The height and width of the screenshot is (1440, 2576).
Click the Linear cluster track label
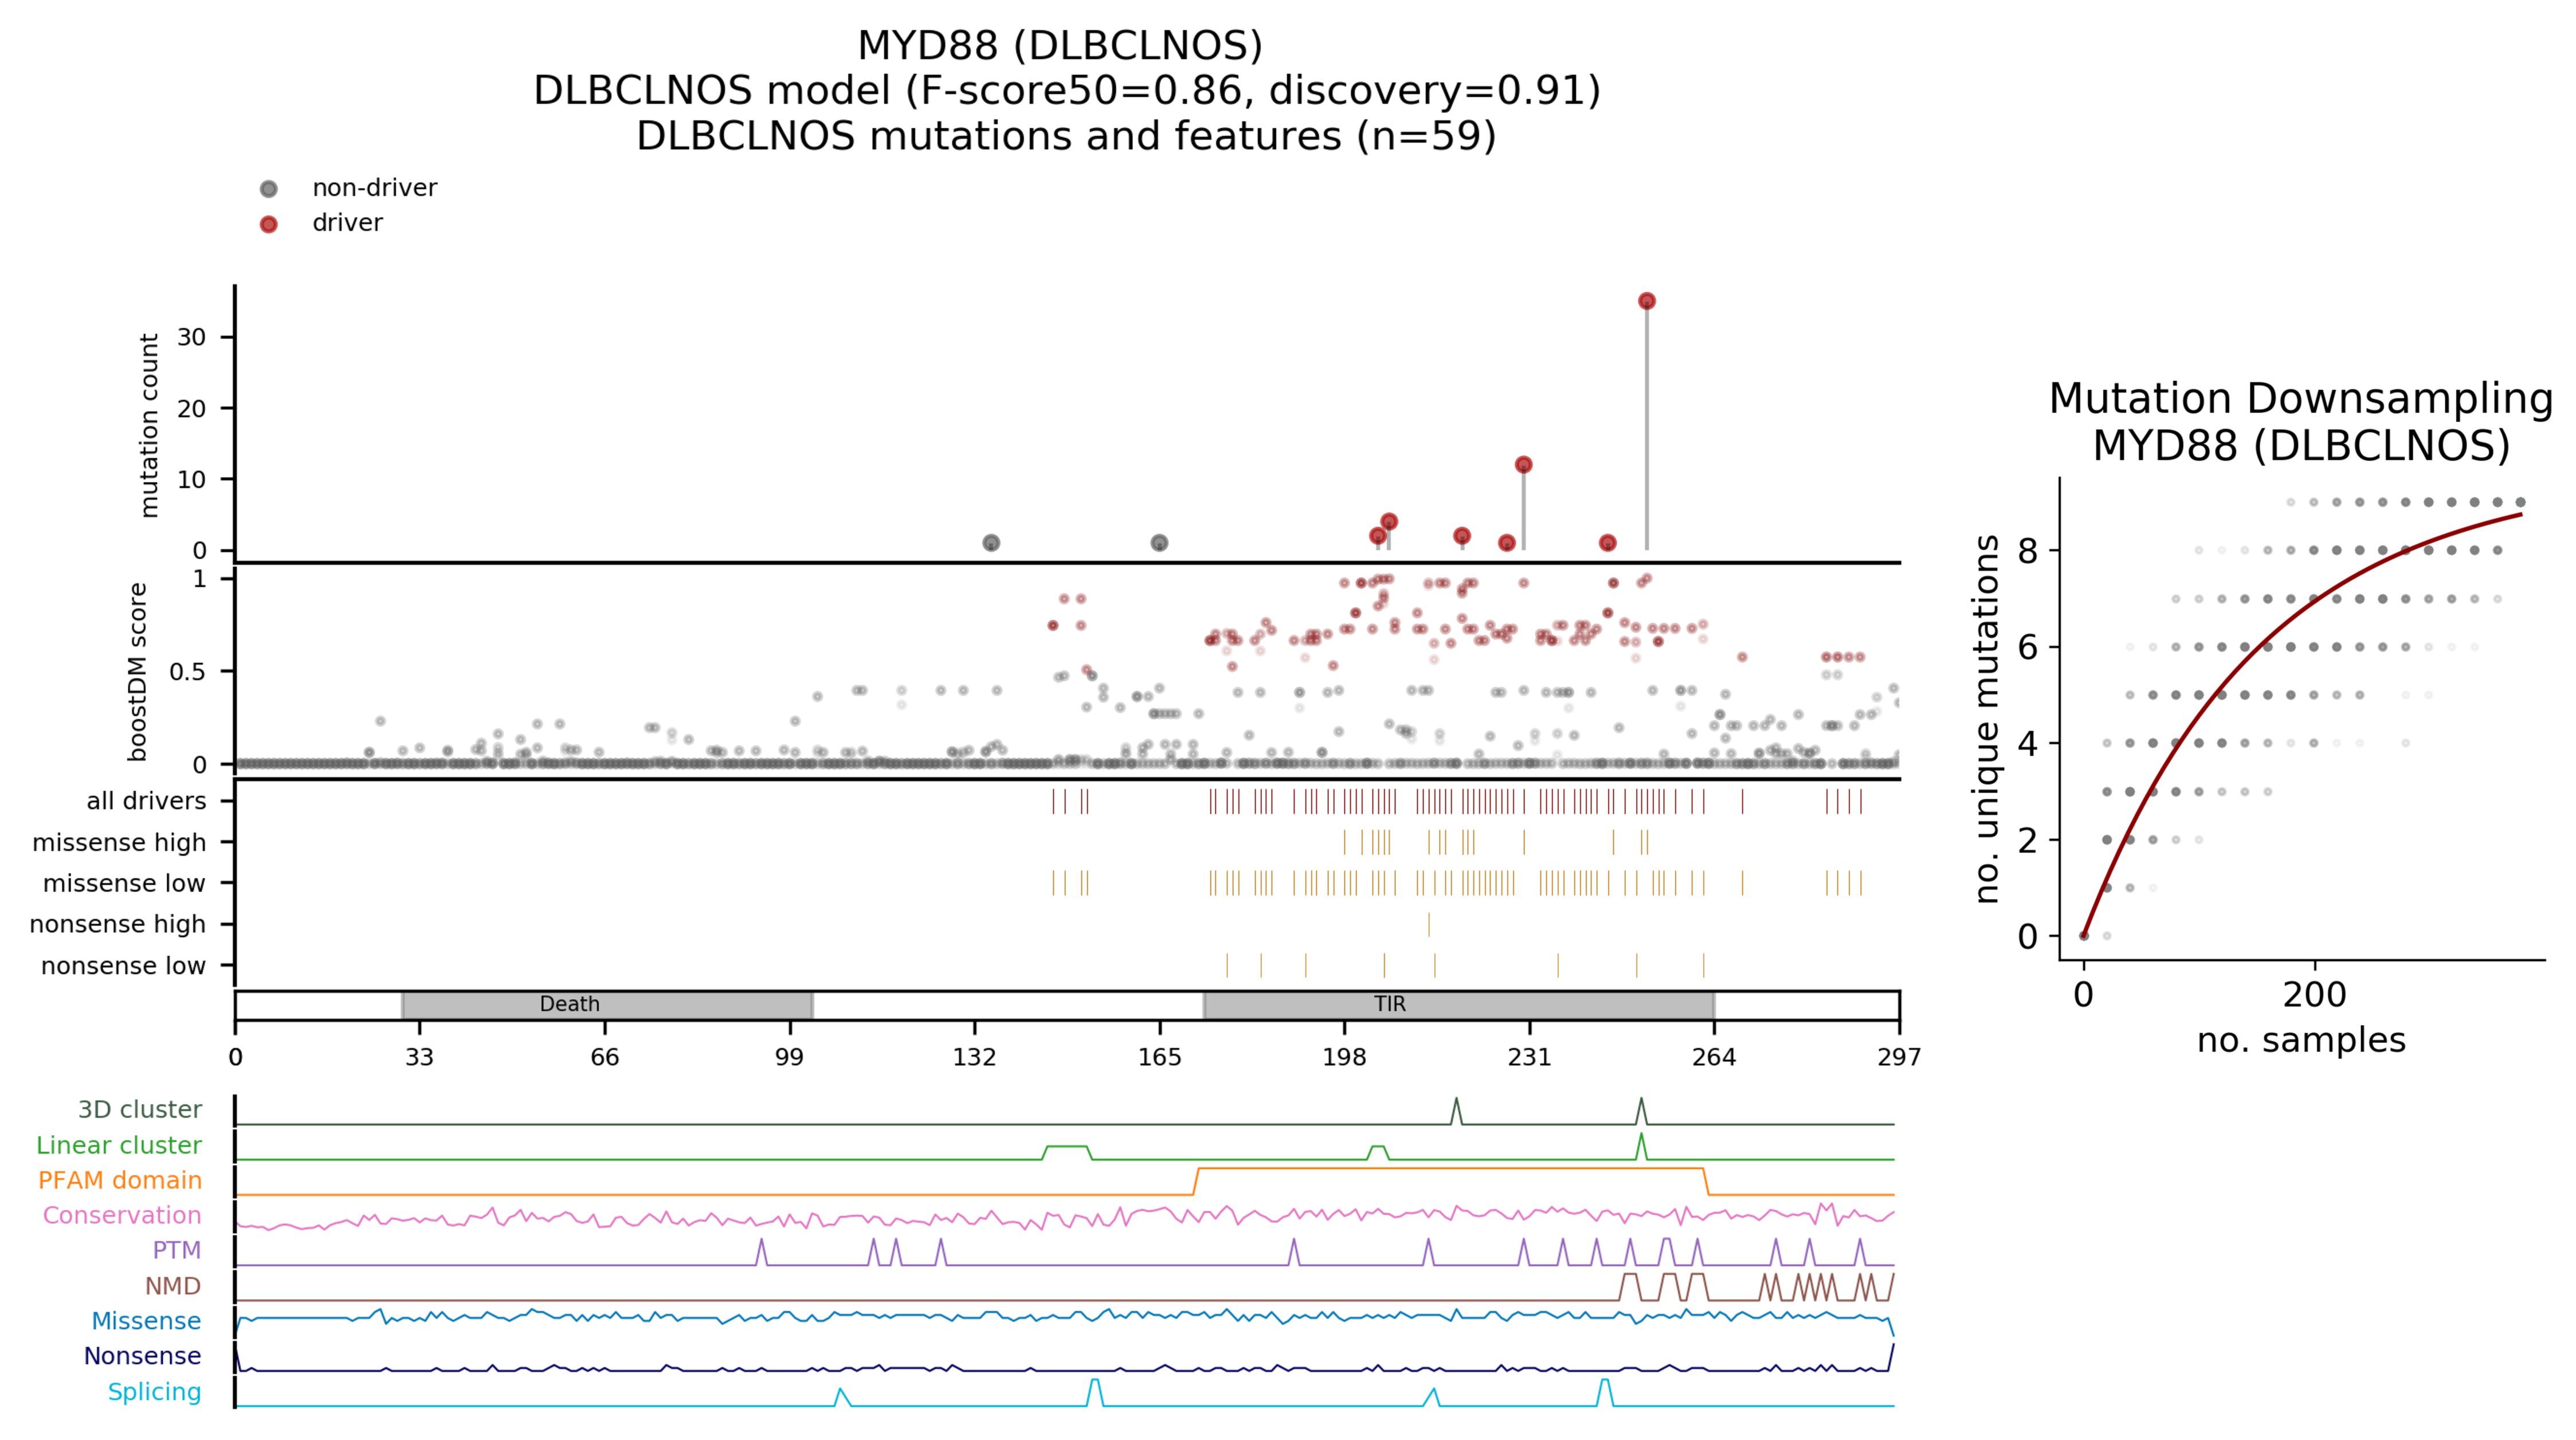(x=119, y=1145)
